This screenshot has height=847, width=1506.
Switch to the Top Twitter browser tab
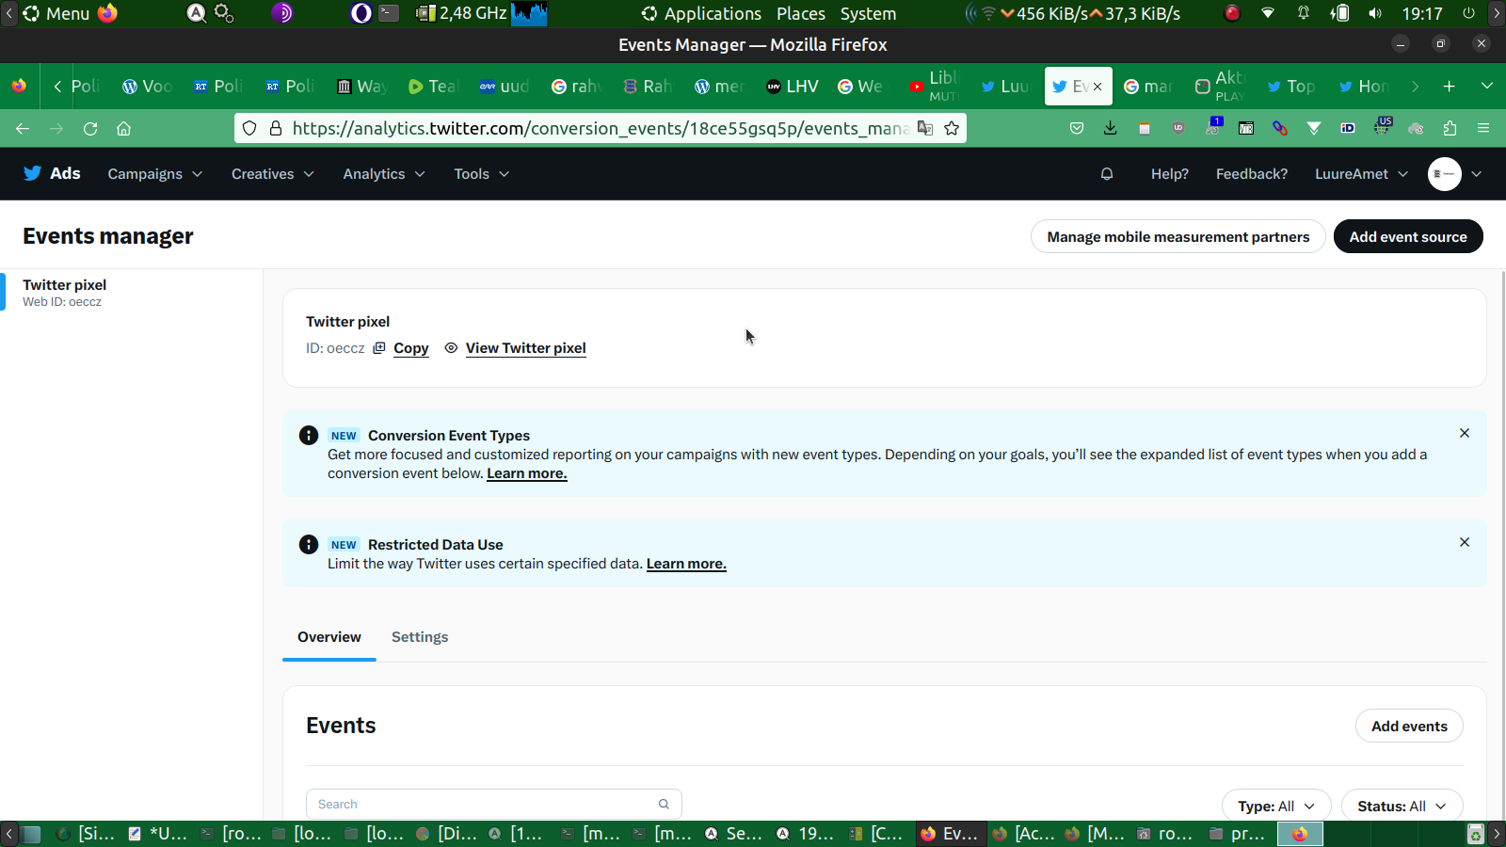pos(1291,87)
